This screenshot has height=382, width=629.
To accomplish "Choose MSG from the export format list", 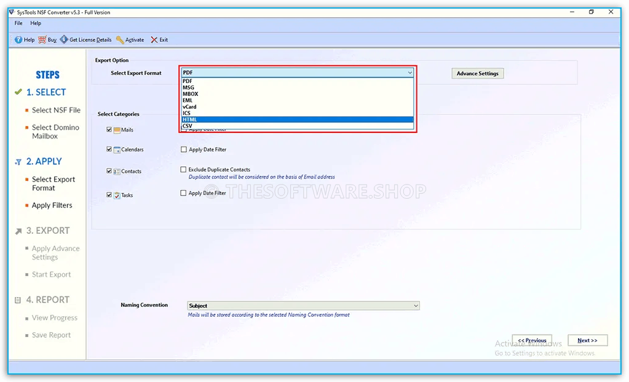I will 297,87.
